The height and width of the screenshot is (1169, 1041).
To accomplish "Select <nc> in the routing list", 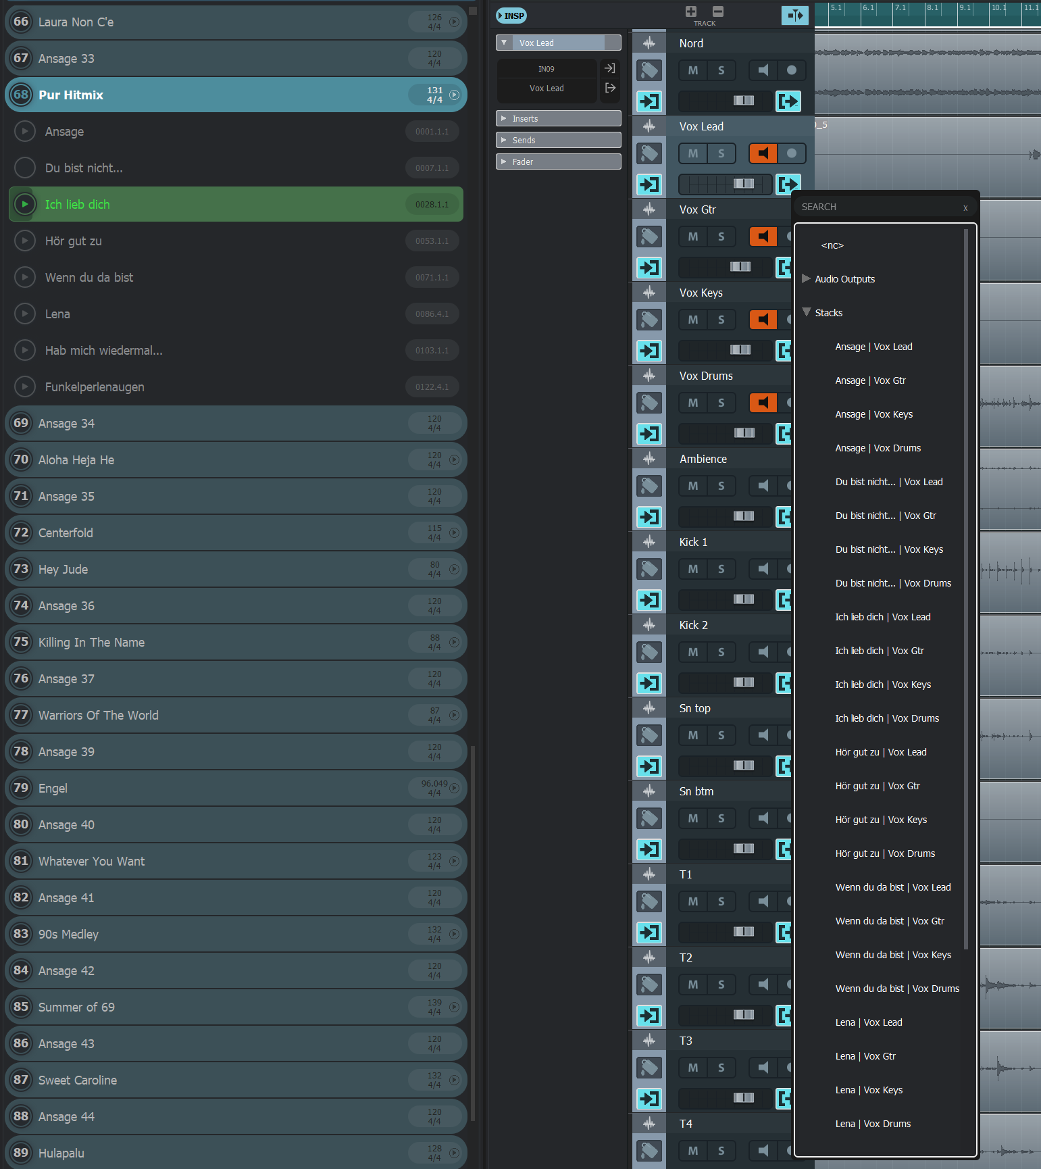I will tap(832, 245).
